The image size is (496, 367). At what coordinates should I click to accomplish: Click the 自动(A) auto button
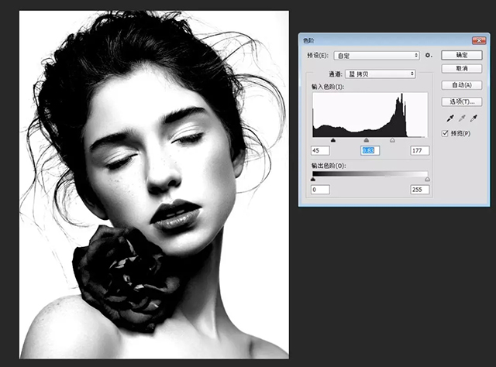[x=461, y=85]
